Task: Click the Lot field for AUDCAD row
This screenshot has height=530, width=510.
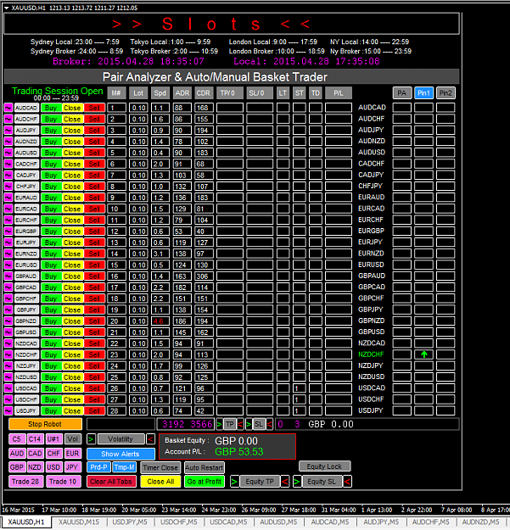Action: (138, 108)
